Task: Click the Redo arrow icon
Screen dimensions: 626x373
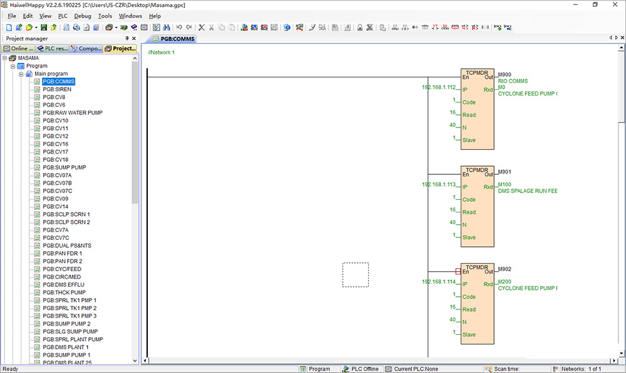Action: tap(189, 27)
